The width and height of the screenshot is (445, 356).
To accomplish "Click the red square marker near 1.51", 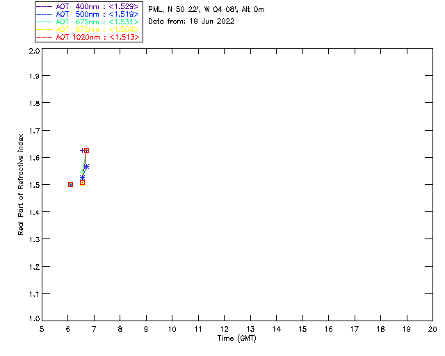I will pyautogui.click(x=82, y=183).
